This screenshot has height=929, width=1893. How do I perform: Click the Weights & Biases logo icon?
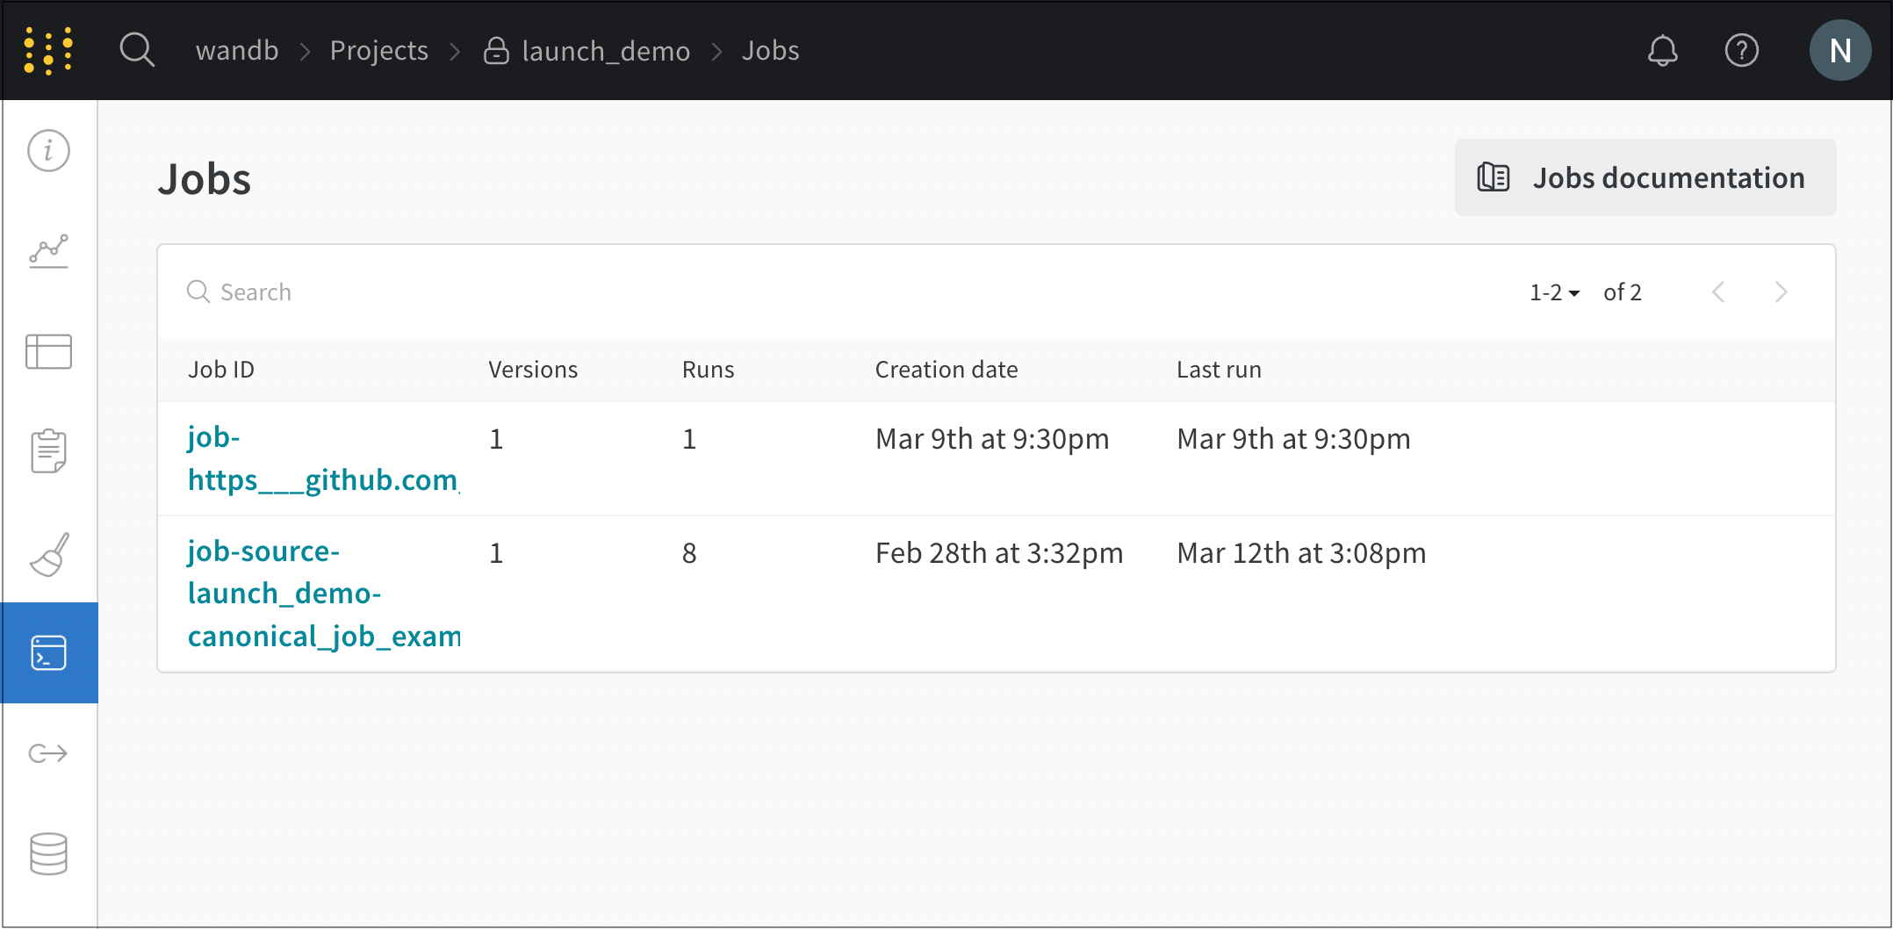[x=49, y=51]
